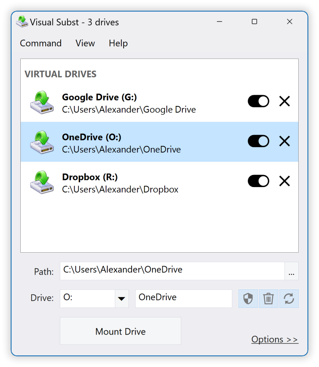Expand the Options >> section
Image resolution: width=319 pixels, height=367 pixels.
click(275, 339)
